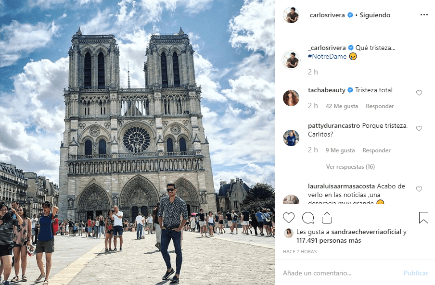Click the "Siguiendo" button
This screenshot has height=285, width=435.
[x=374, y=15]
